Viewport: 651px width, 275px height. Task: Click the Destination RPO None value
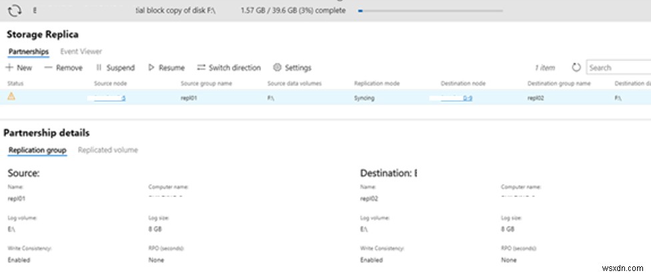[x=508, y=260]
